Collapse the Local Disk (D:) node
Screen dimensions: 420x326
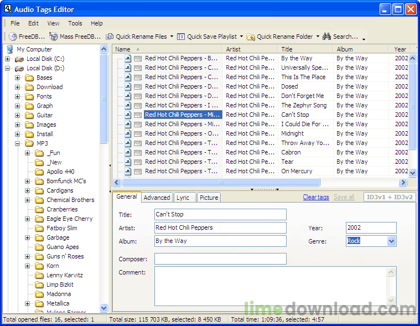pos(8,69)
